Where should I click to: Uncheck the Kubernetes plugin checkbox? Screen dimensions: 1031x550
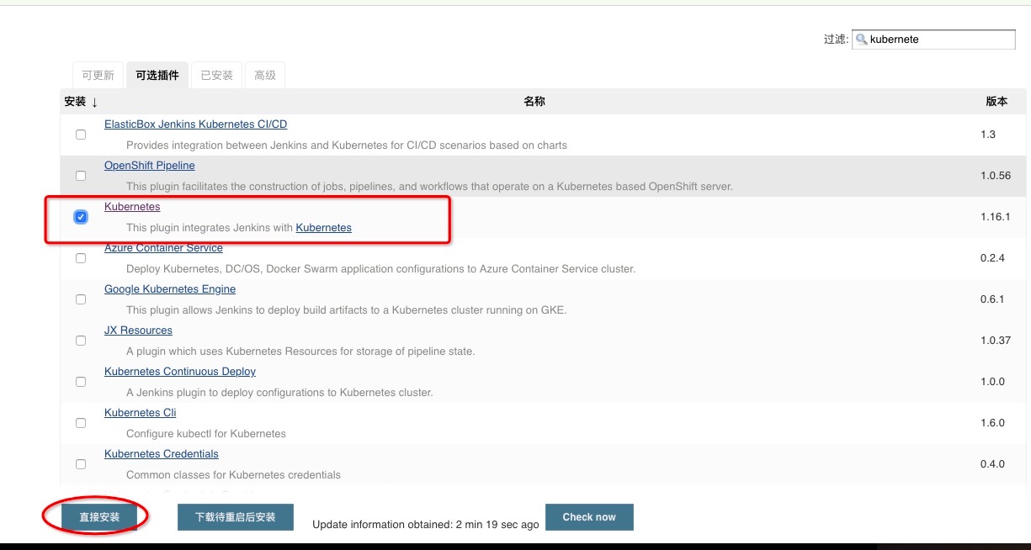[81, 217]
